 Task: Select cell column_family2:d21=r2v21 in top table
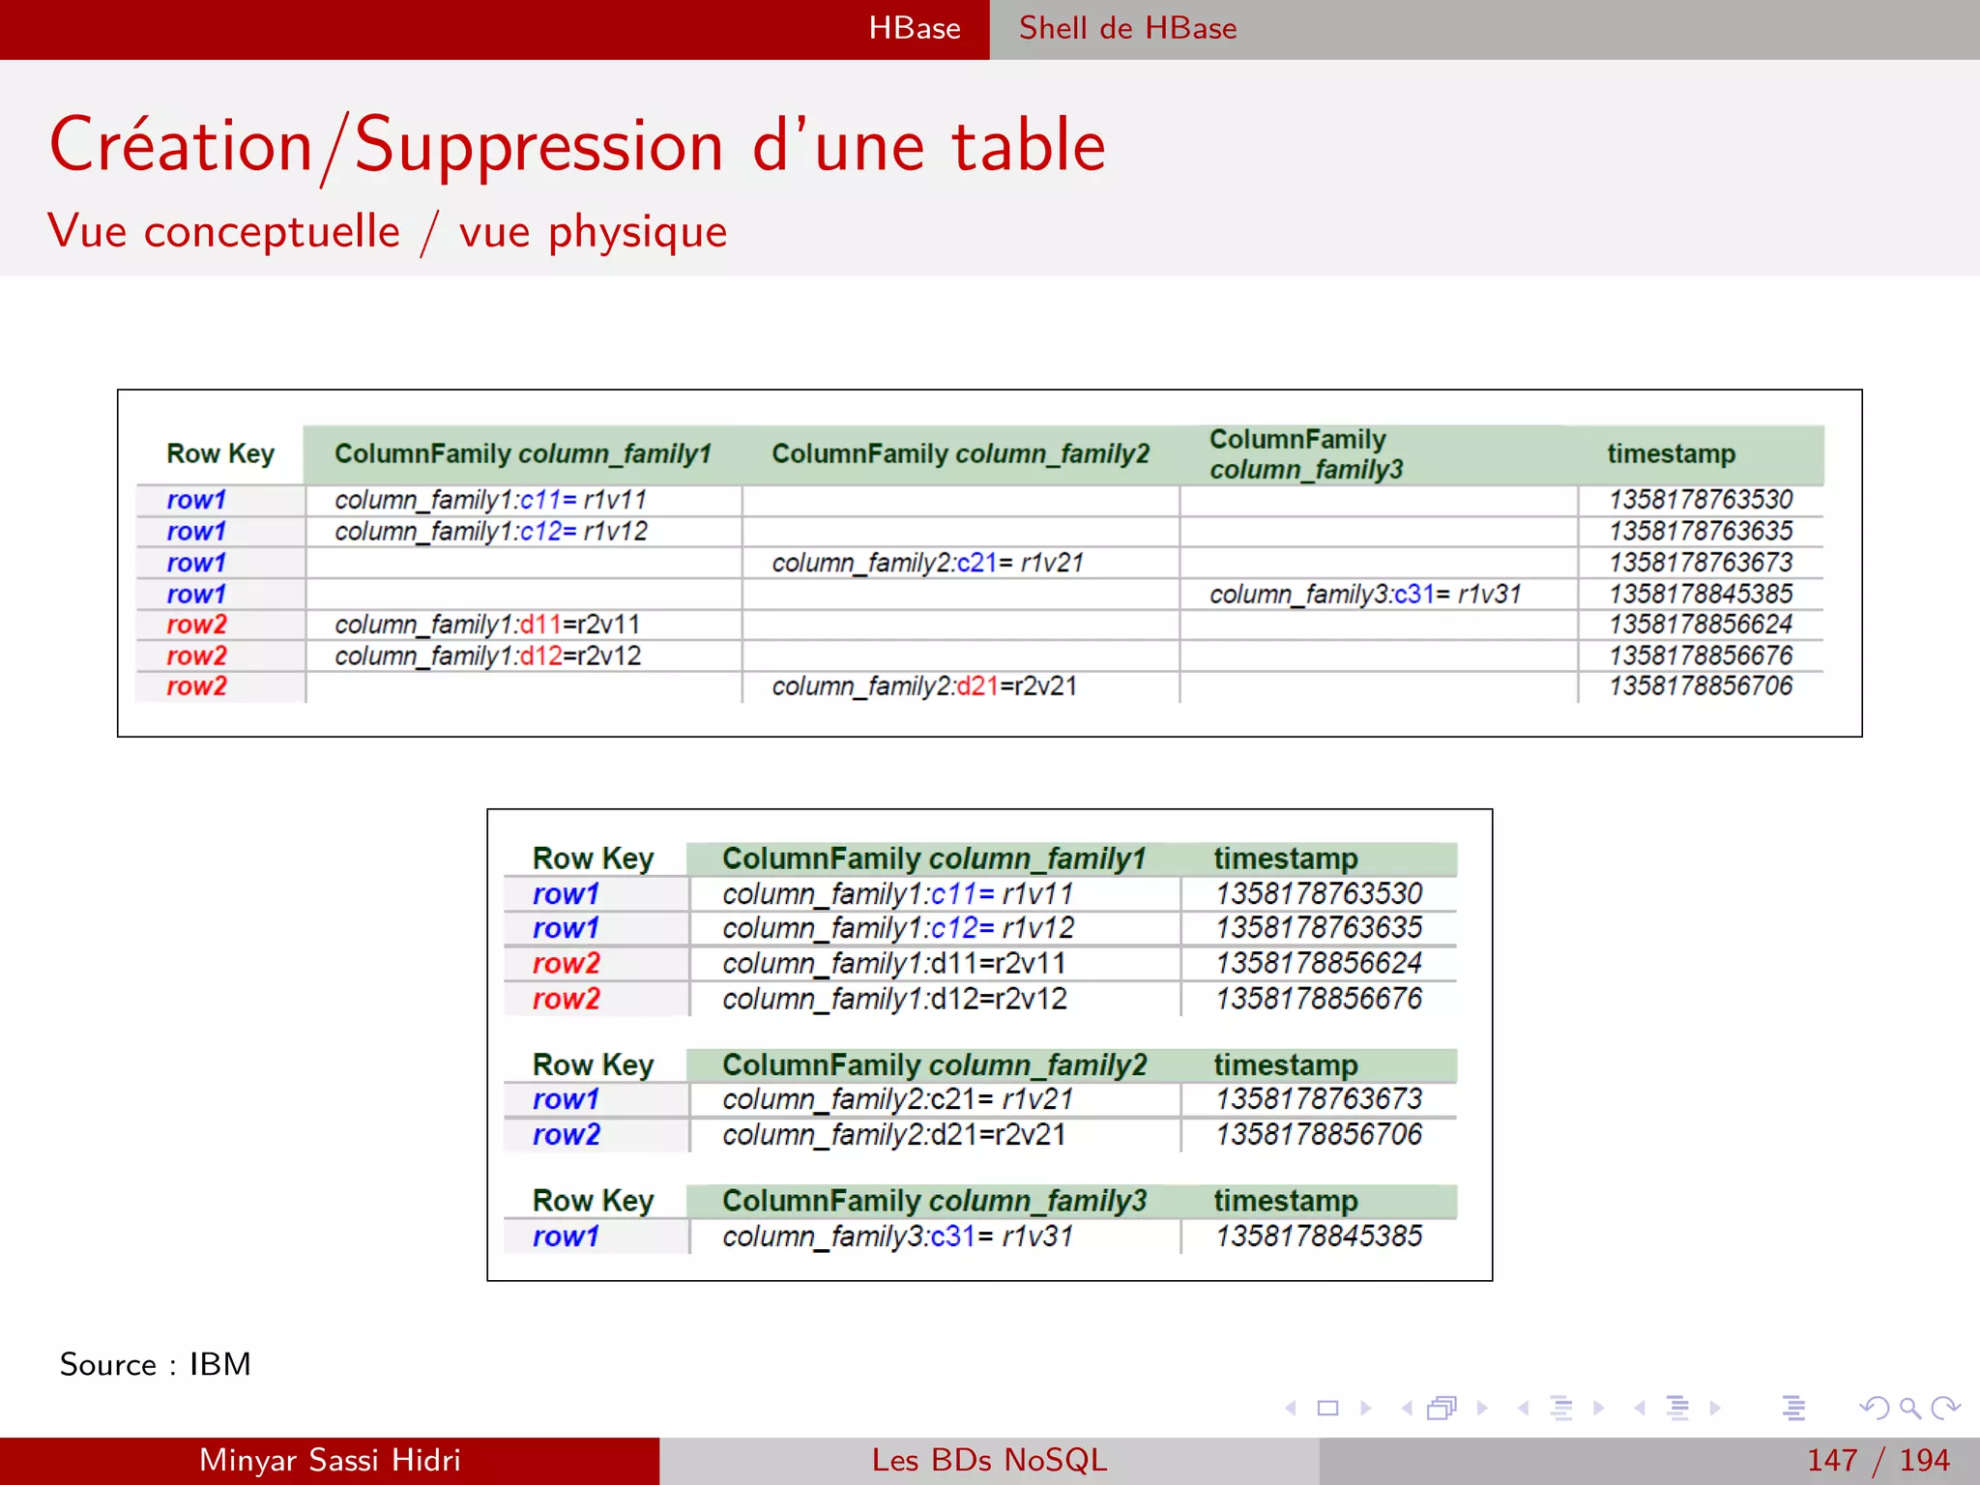coord(924,686)
